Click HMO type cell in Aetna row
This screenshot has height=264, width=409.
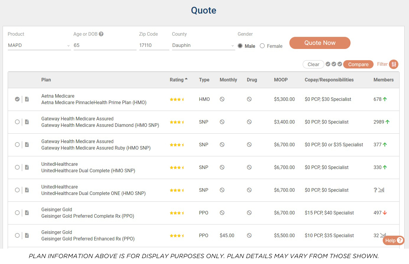click(204, 99)
